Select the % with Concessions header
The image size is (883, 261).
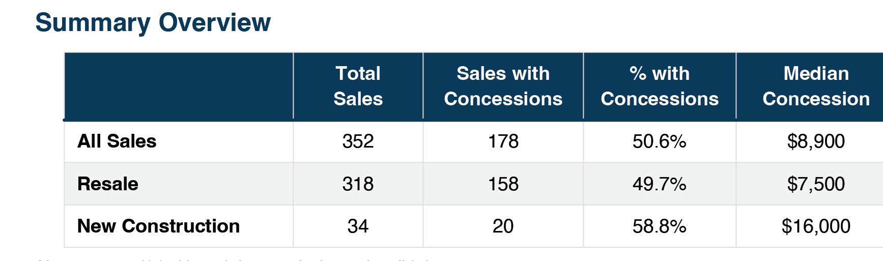tap(659, 86)
